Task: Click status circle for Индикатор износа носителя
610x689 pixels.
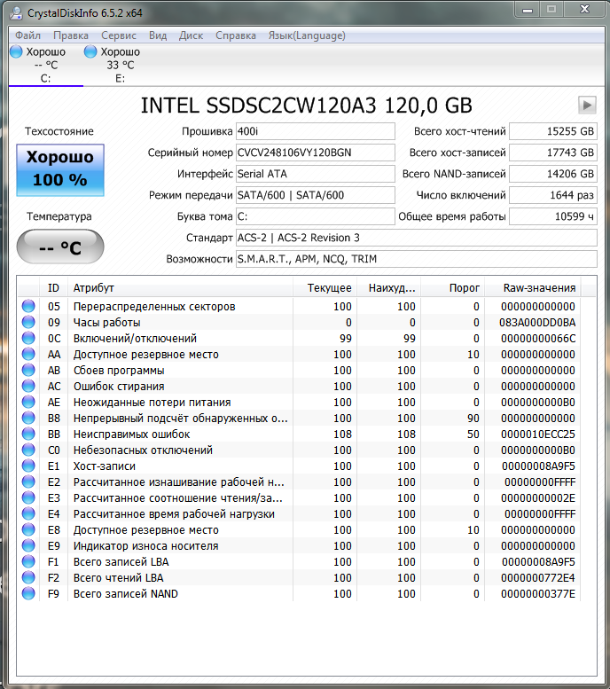Action: (28, 545)
